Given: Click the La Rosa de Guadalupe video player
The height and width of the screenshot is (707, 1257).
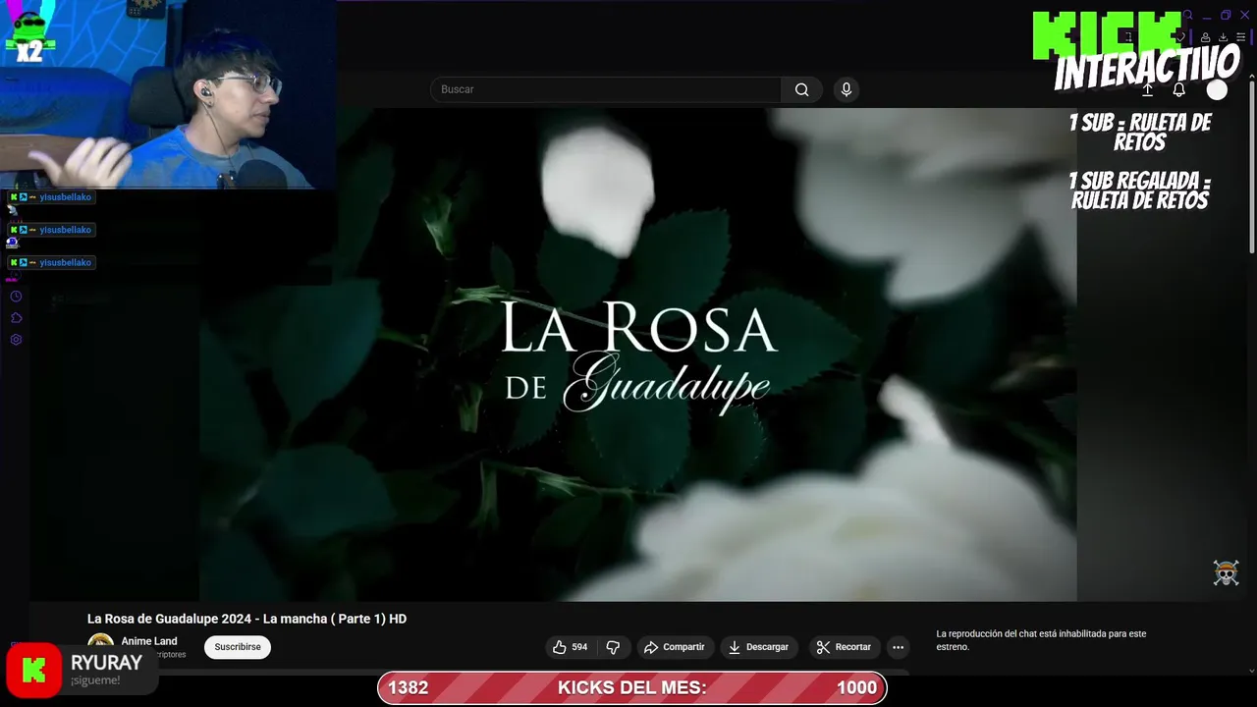Looking at the screenshot, I should [x=638, y=354].
